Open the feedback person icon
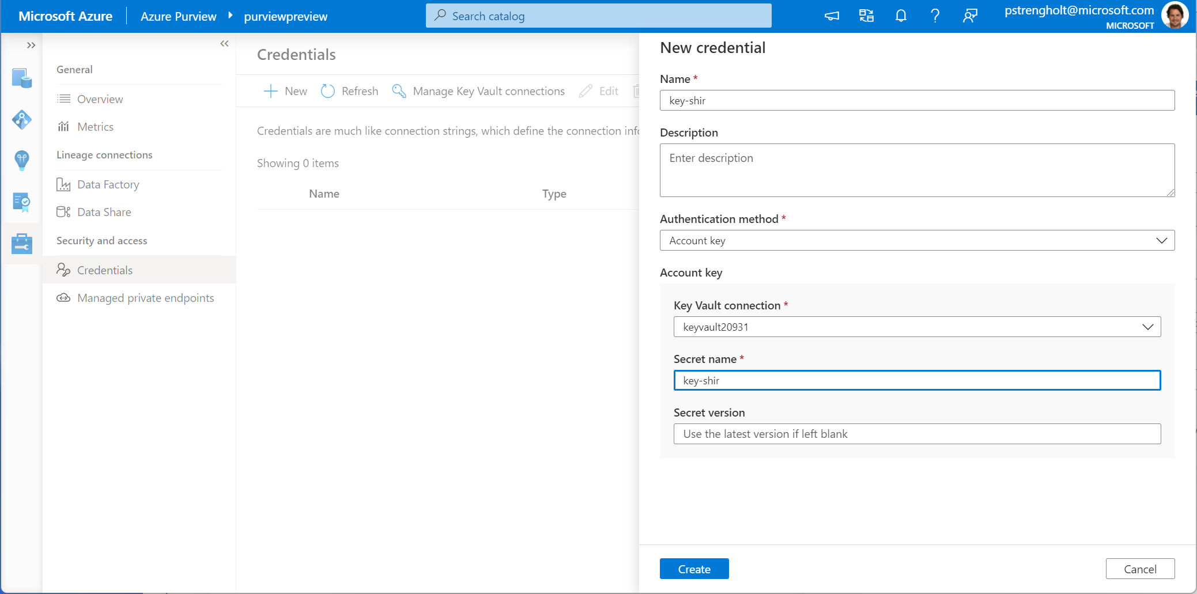Viewport: 1197px width, 594px height. click(970, 16)
